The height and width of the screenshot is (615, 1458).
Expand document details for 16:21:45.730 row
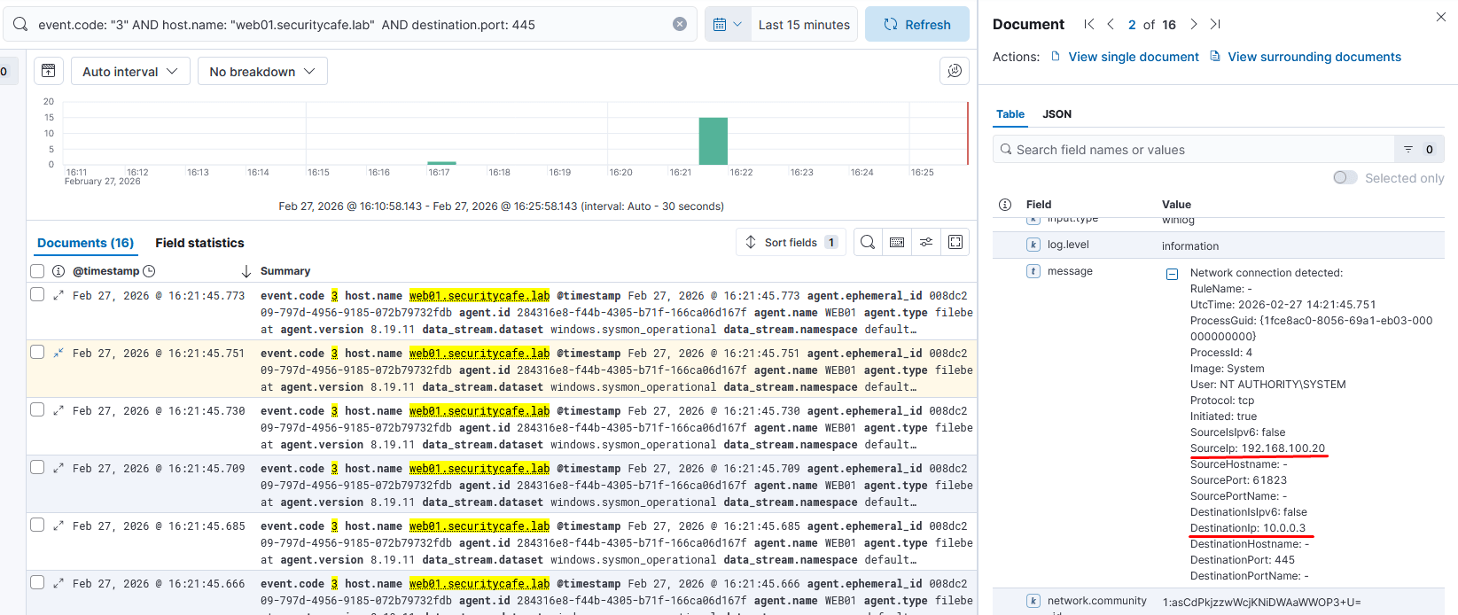58,410
